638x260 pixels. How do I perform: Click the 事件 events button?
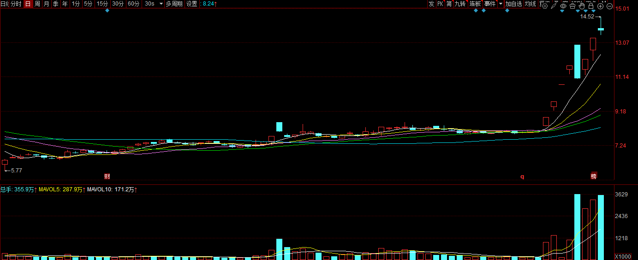coord(490,4)
